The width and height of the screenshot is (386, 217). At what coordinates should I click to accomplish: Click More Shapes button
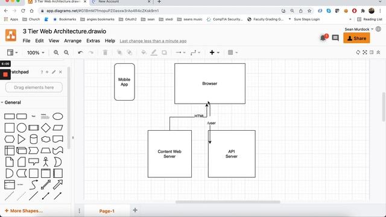(x=24, y=211)
